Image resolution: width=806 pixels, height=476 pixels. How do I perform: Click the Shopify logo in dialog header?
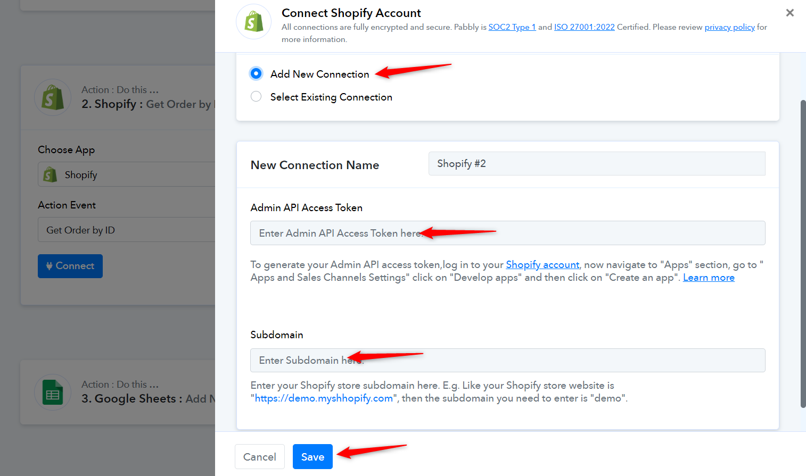click(254, 22)
